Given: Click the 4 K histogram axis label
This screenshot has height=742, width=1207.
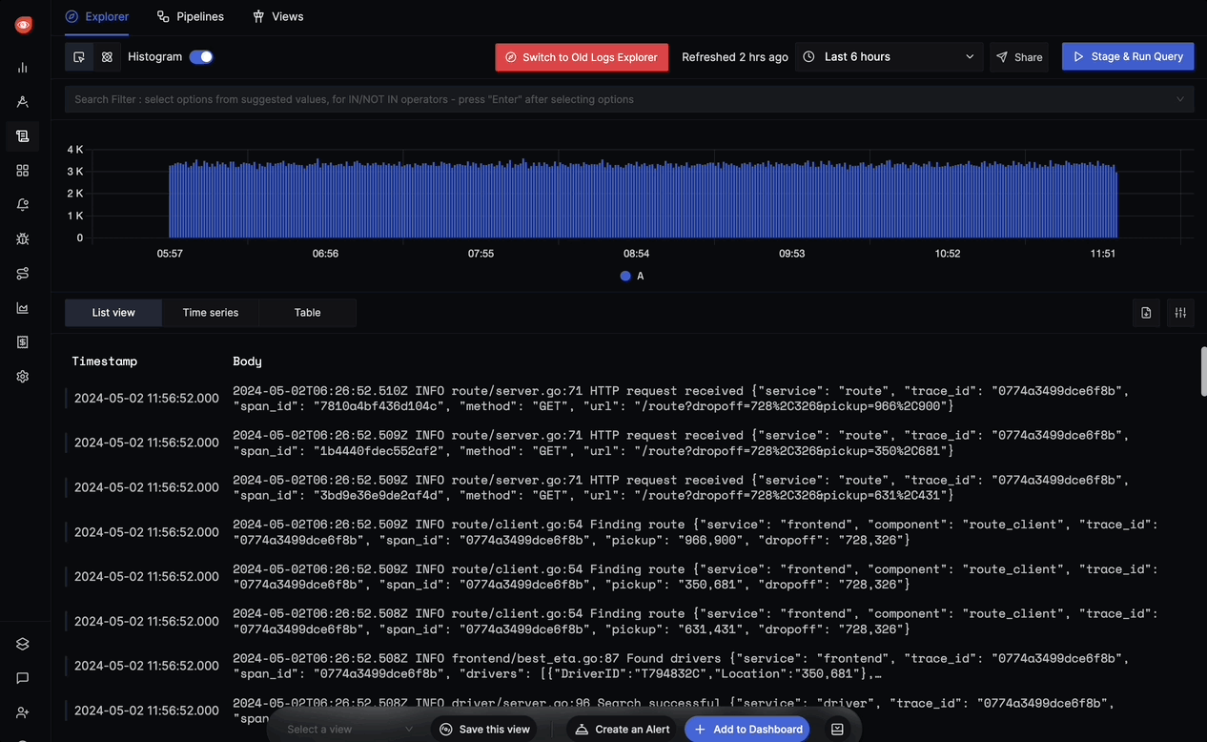Looking at the screenshot, I should tap(74, 150).
